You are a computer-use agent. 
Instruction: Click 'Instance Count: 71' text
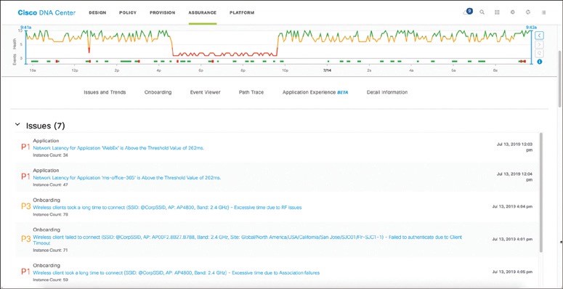51,251
